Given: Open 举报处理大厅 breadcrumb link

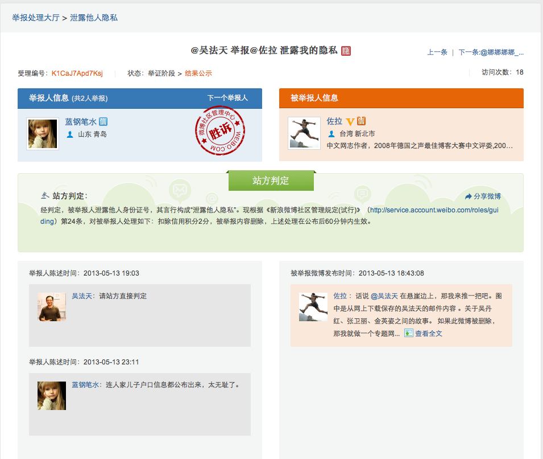Looking at the screenshot, I should pyautogui.click(x=36, y=18).
